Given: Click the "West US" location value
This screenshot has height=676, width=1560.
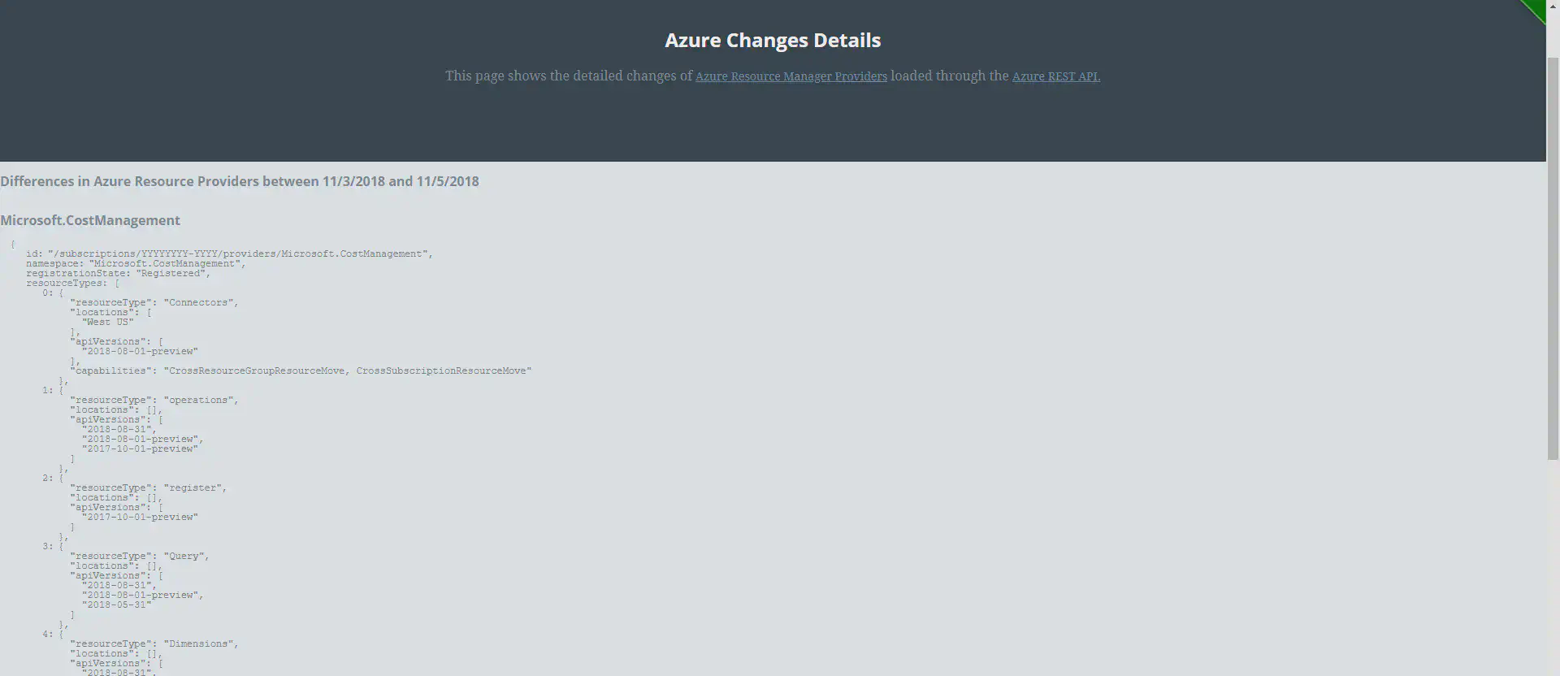Looking at the screenshot, I should (x=107, y=323).
